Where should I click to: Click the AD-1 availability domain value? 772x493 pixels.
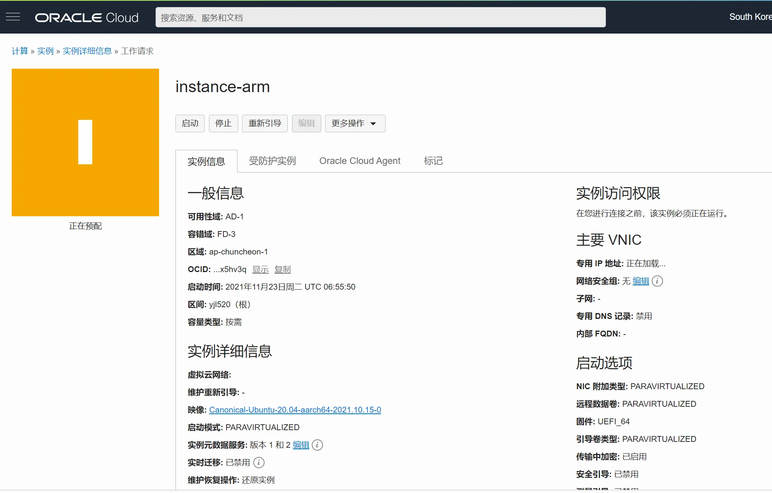(x=235, y=217)
